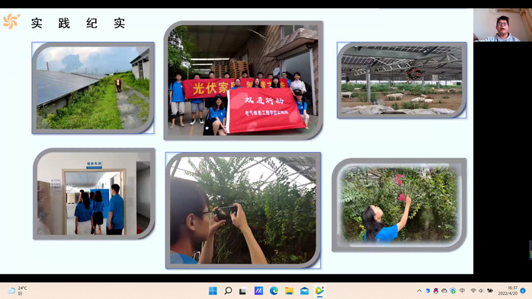Open the clock showing 16:37 calendar
This screenshot has height=299, width=532.
[508, 291]
